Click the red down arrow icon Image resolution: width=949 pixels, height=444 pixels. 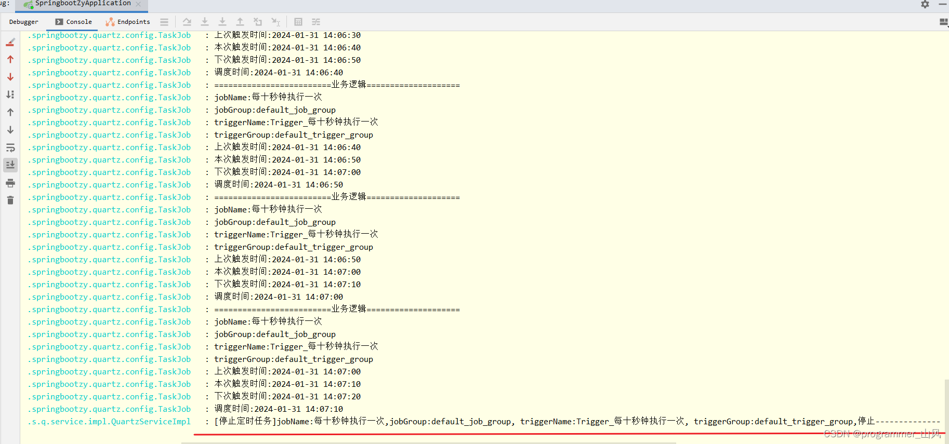pyautogui.click(x=10, y=77)
